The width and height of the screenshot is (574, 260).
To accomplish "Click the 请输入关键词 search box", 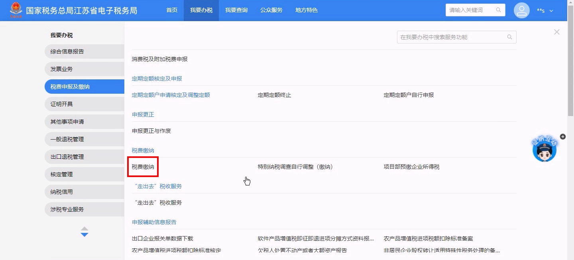I will pos(470,10).
